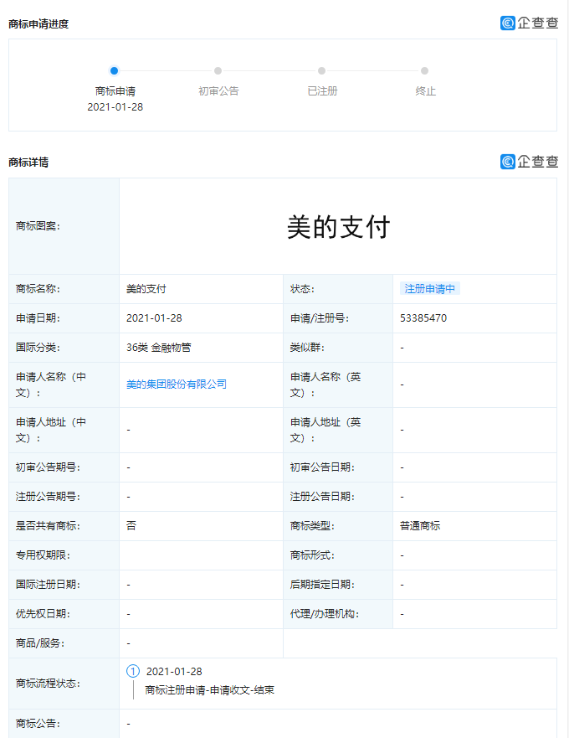Viewport: 569px width, 738px height.
Task: Open the 美的集团股份有限公司 applicant link
Action: pyautogui.click(x=177, y=384)
